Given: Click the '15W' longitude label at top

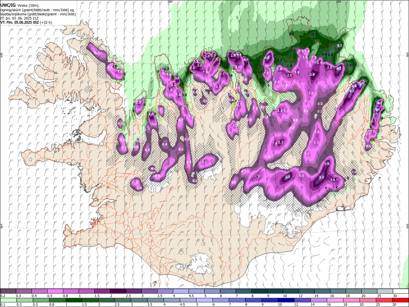Looking at the screenshot, I should [x=339, y=2].
